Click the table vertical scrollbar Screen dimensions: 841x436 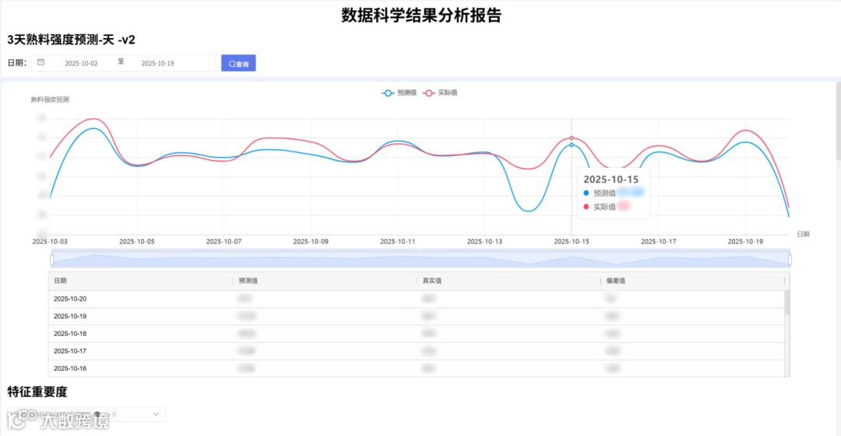[x=786, y=303]
